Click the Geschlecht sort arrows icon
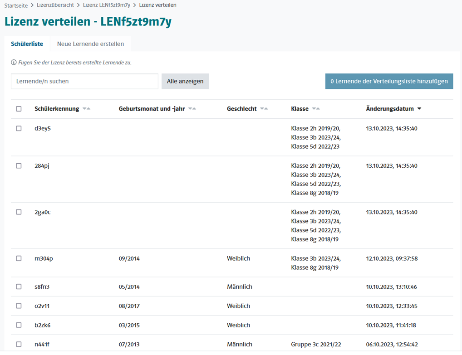This screenshot has width=462, height=355. (264, 109)
